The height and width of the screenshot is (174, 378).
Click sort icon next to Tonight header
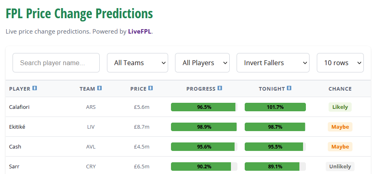click(288, 88)
